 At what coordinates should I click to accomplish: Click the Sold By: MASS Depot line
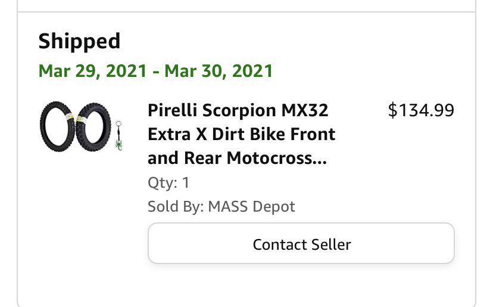tap(221, 207)
